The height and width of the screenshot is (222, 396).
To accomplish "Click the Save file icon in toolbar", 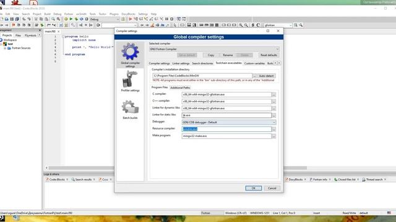I will click(x=12, y=19).
